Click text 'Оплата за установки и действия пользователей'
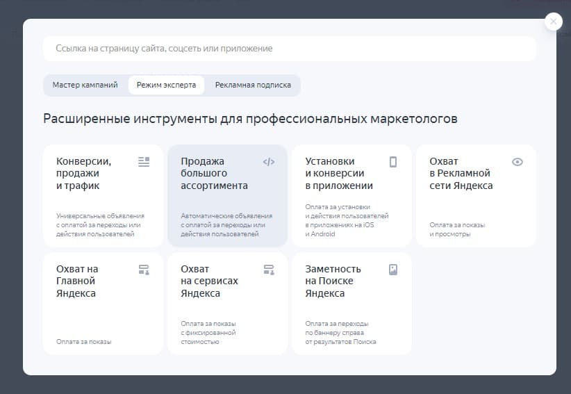571x394 pixels. [x=347, y=220]
